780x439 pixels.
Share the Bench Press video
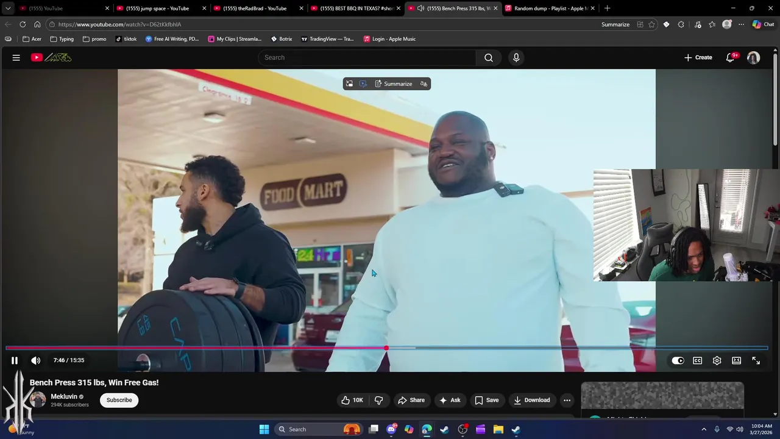(x=411, y=400)
